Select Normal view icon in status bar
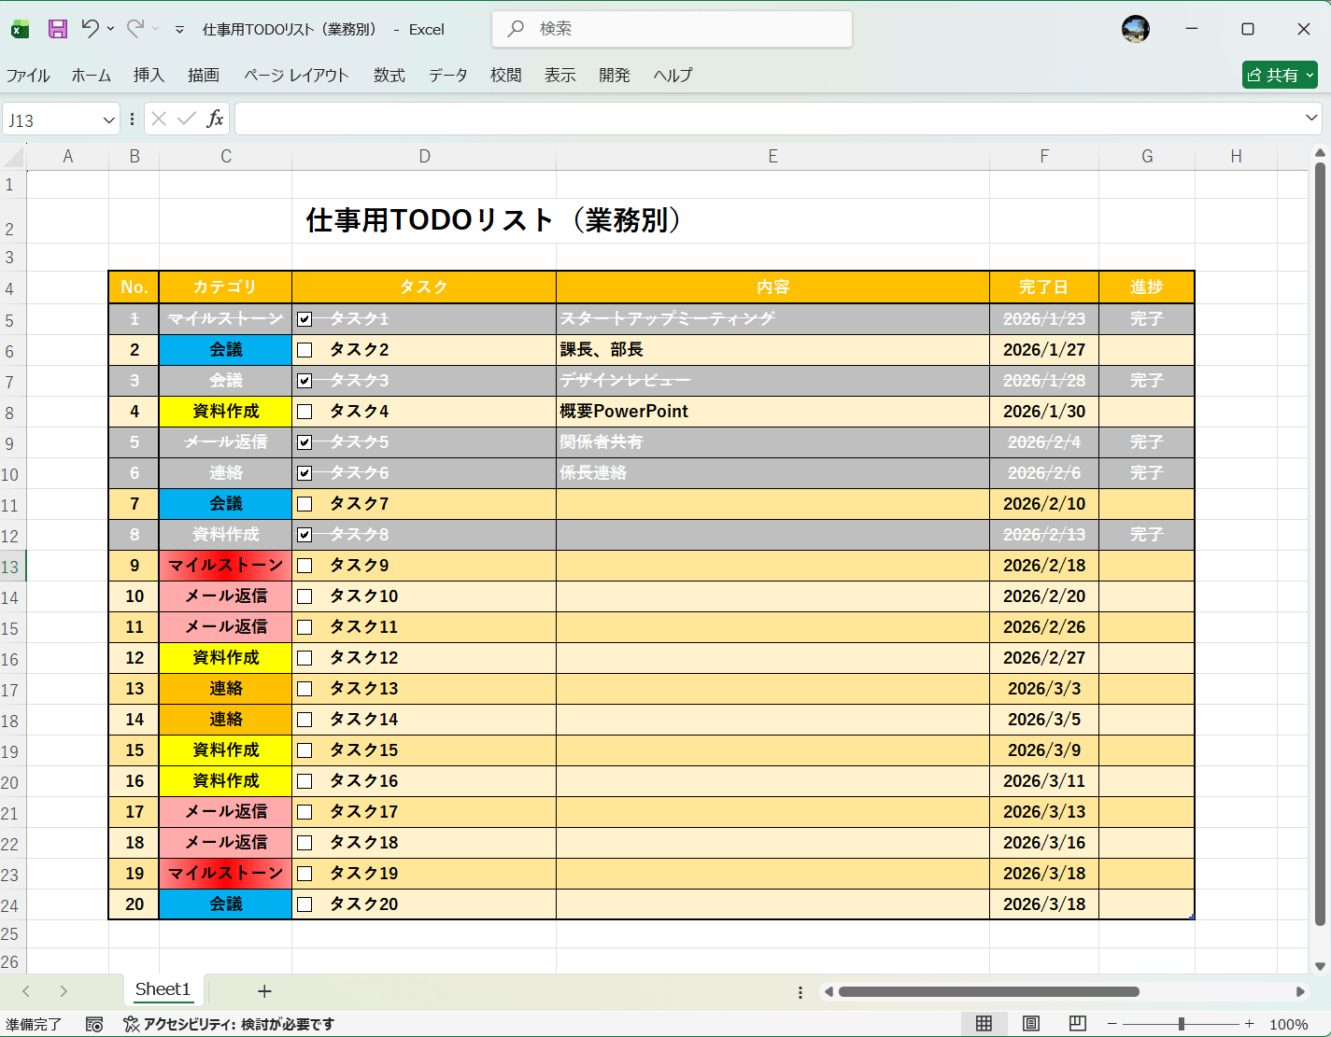Image resolution: width=1331 pixels, height=1037 pixels. pos(984,1024)
